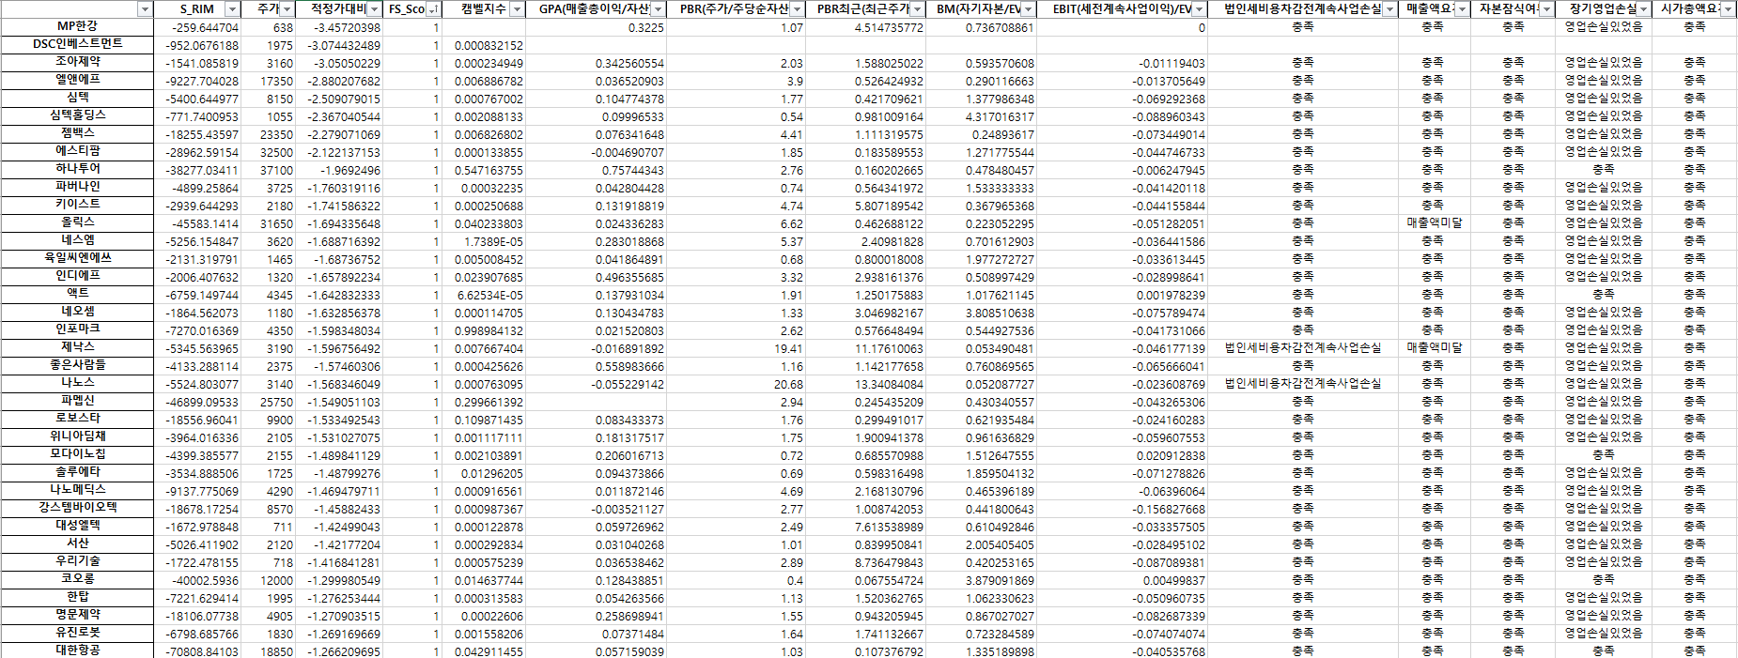
Task: Select the 대성엘텍 company cell
Action: coord(77,527)
